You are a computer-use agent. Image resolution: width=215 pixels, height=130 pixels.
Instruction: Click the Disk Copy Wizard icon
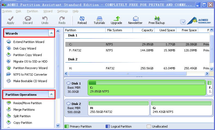click(x=9, y=48)
